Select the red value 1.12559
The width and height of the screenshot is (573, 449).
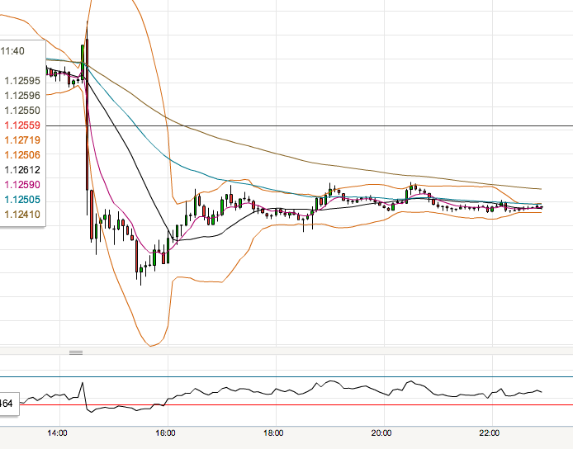[x=22, y=125]
